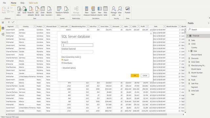
Task: Open Country column filter dropdown
Action: click(34, 26)
